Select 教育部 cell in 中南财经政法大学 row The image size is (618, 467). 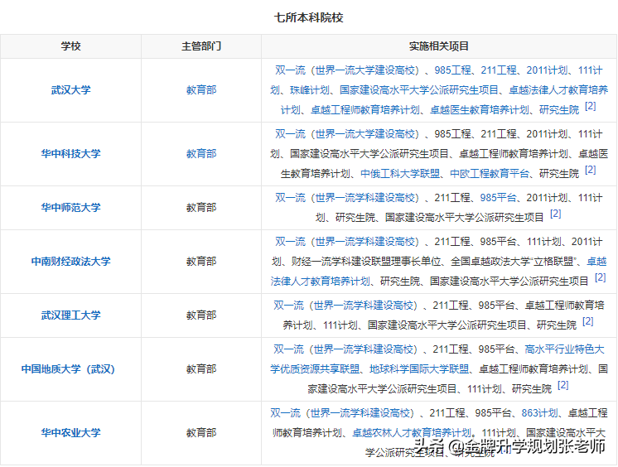point(201,262)
